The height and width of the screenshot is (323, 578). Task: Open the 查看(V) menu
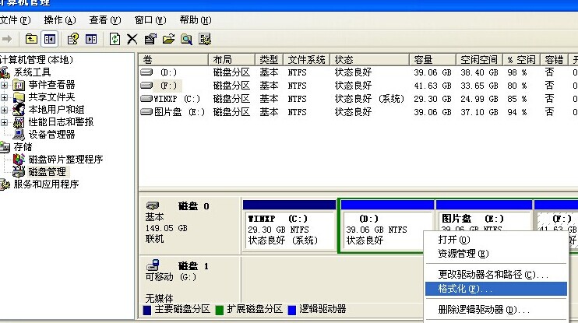[105, 20]
